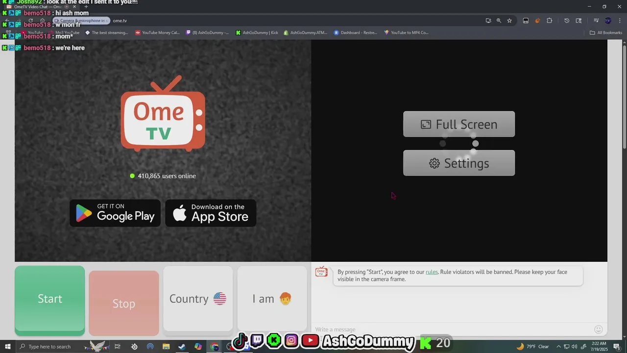627x353 pixels.
Task: Click the install app icon in address bar
Action: 488,21
